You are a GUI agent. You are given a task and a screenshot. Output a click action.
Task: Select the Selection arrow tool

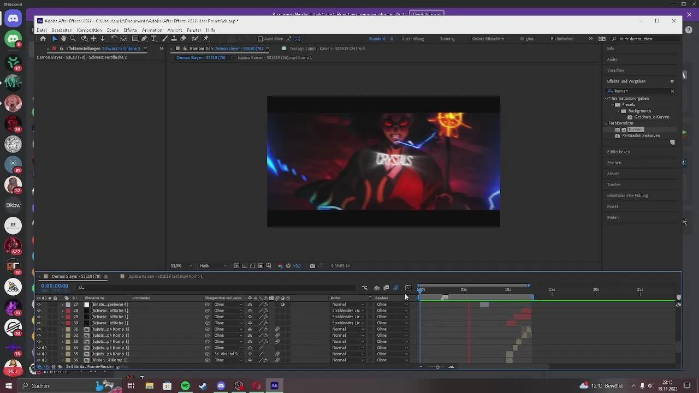[54, 39]
